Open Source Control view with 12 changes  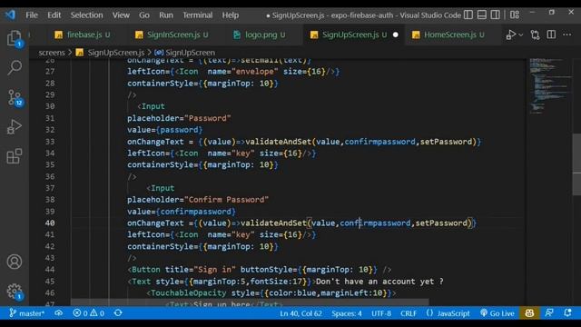pos(15,97)
